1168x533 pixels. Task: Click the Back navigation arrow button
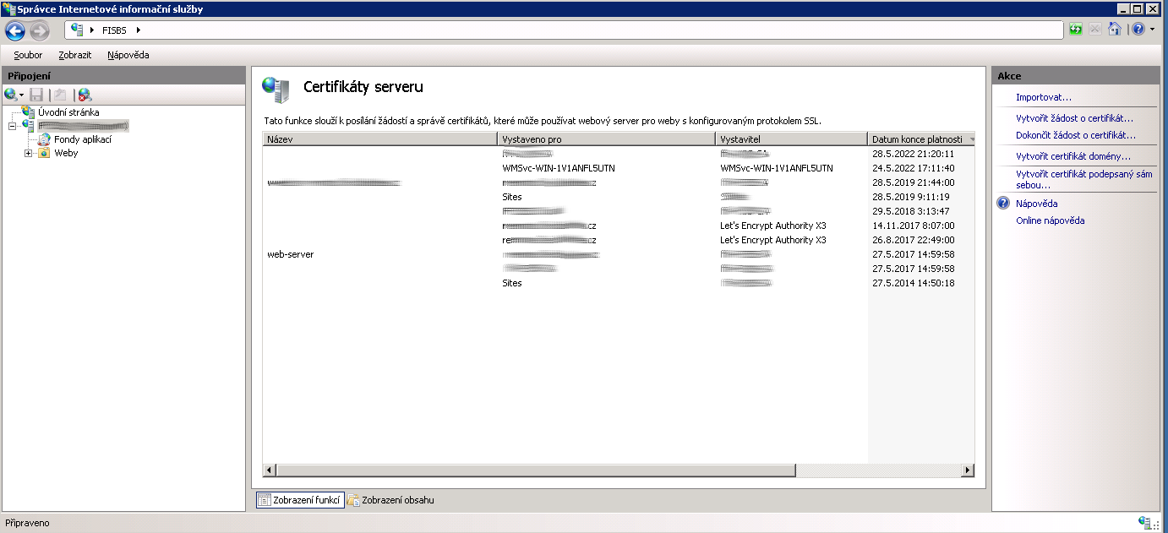[15, 31]
